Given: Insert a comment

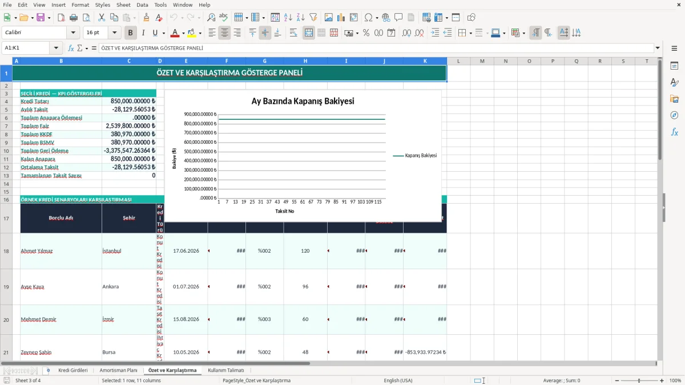Looking at the screenshot, I should [x=398, y=18].
